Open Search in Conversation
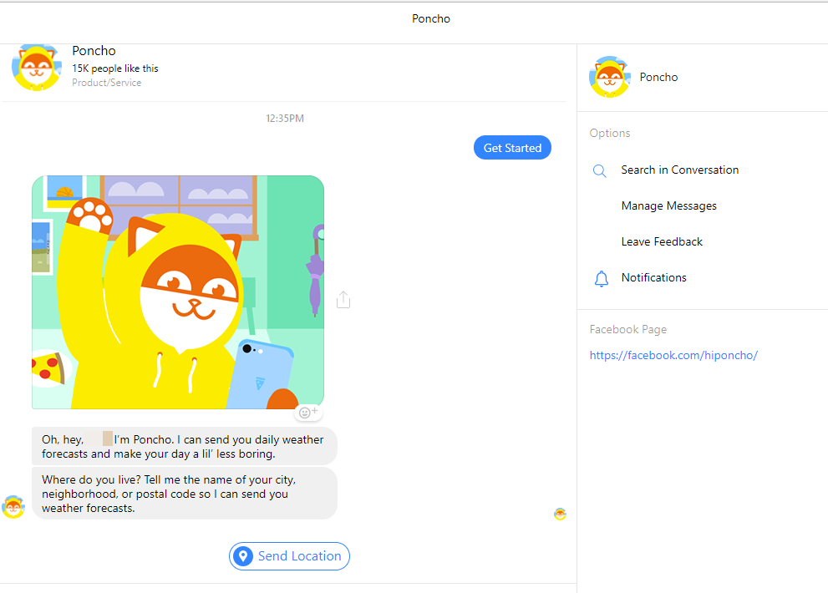 point(679,170)
